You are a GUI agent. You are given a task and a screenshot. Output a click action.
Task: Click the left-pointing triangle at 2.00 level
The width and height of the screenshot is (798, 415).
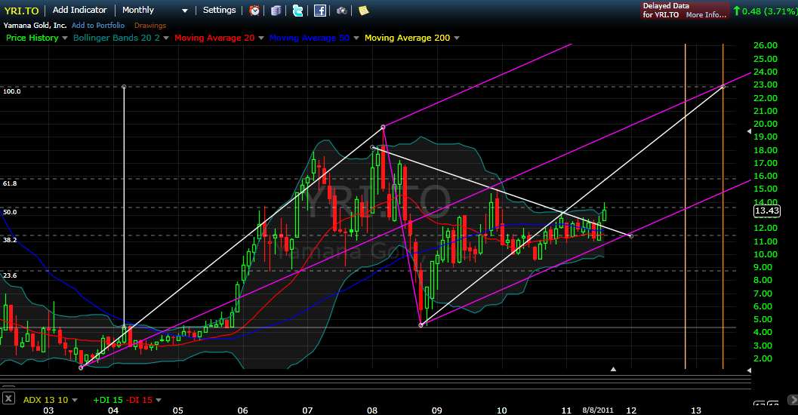(x=748, y=370)
